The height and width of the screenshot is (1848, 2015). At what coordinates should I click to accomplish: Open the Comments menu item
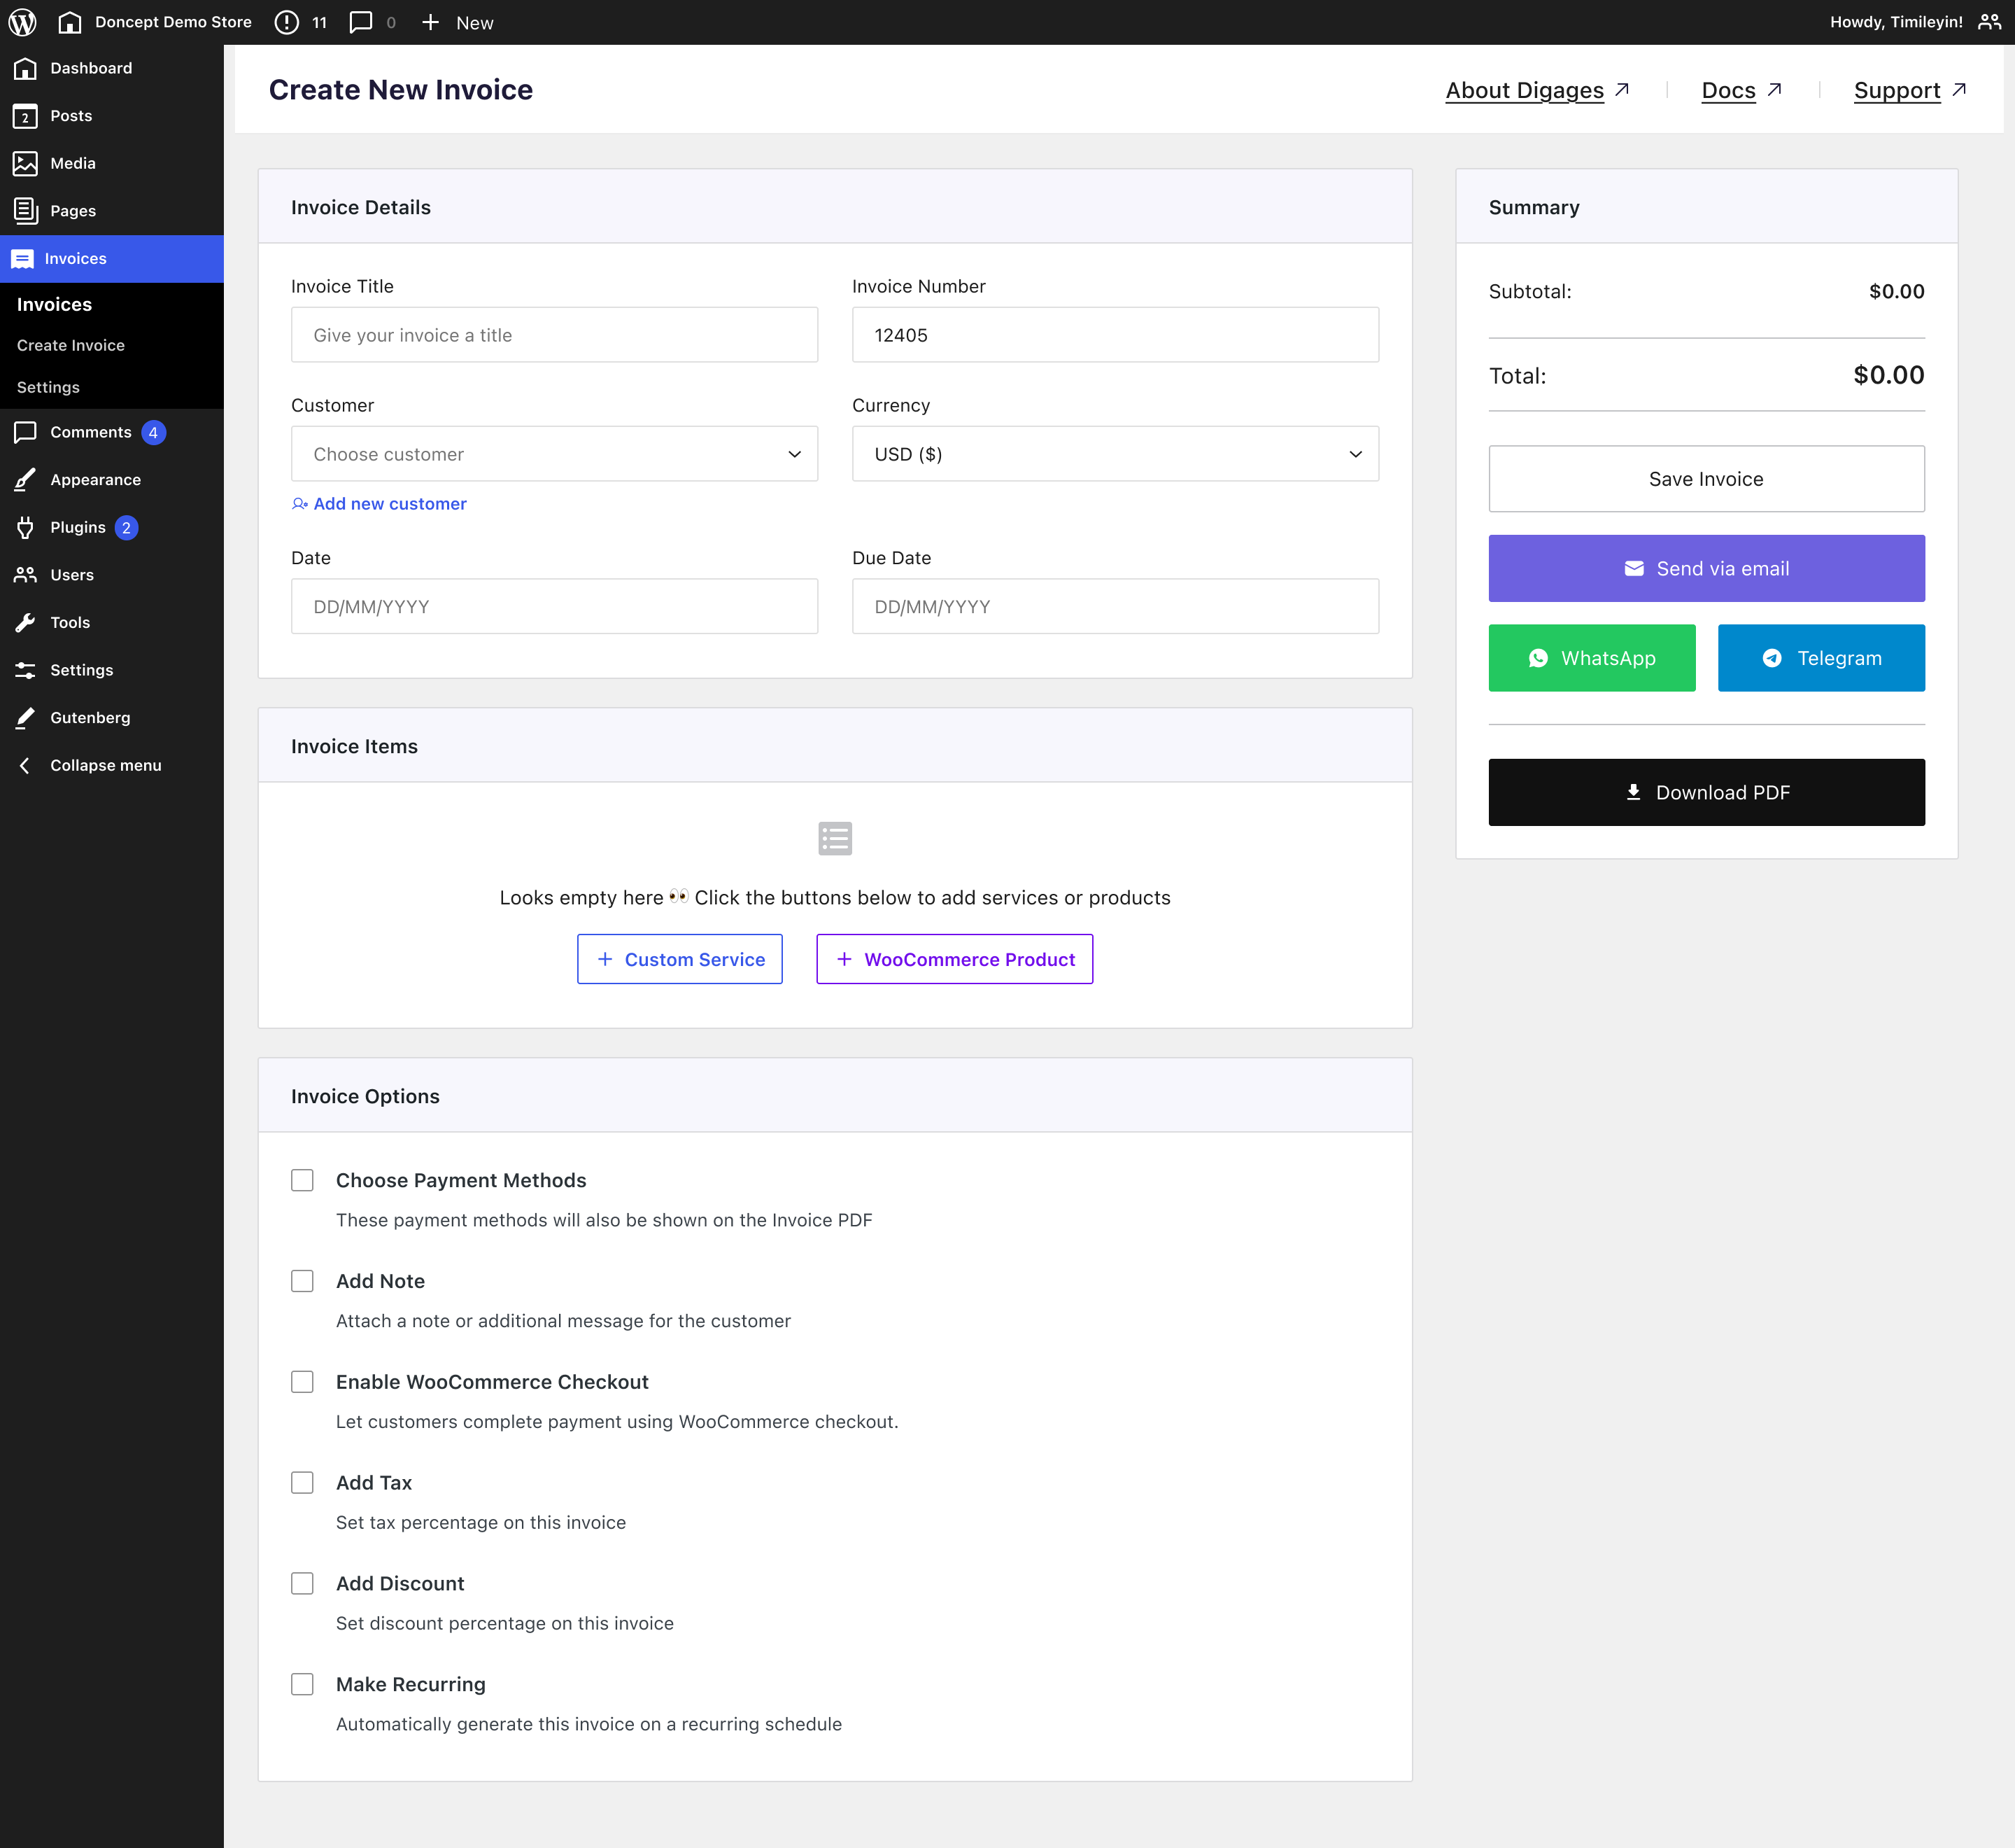(x=112, y=432)
